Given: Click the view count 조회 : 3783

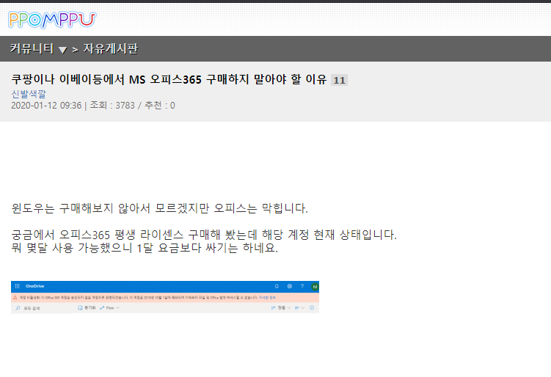Looking at the screenshot, I should click(x=112, y=106).
